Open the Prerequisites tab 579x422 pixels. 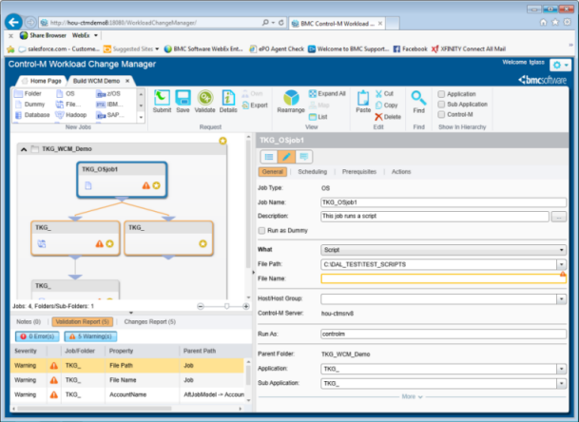(359, 172)
